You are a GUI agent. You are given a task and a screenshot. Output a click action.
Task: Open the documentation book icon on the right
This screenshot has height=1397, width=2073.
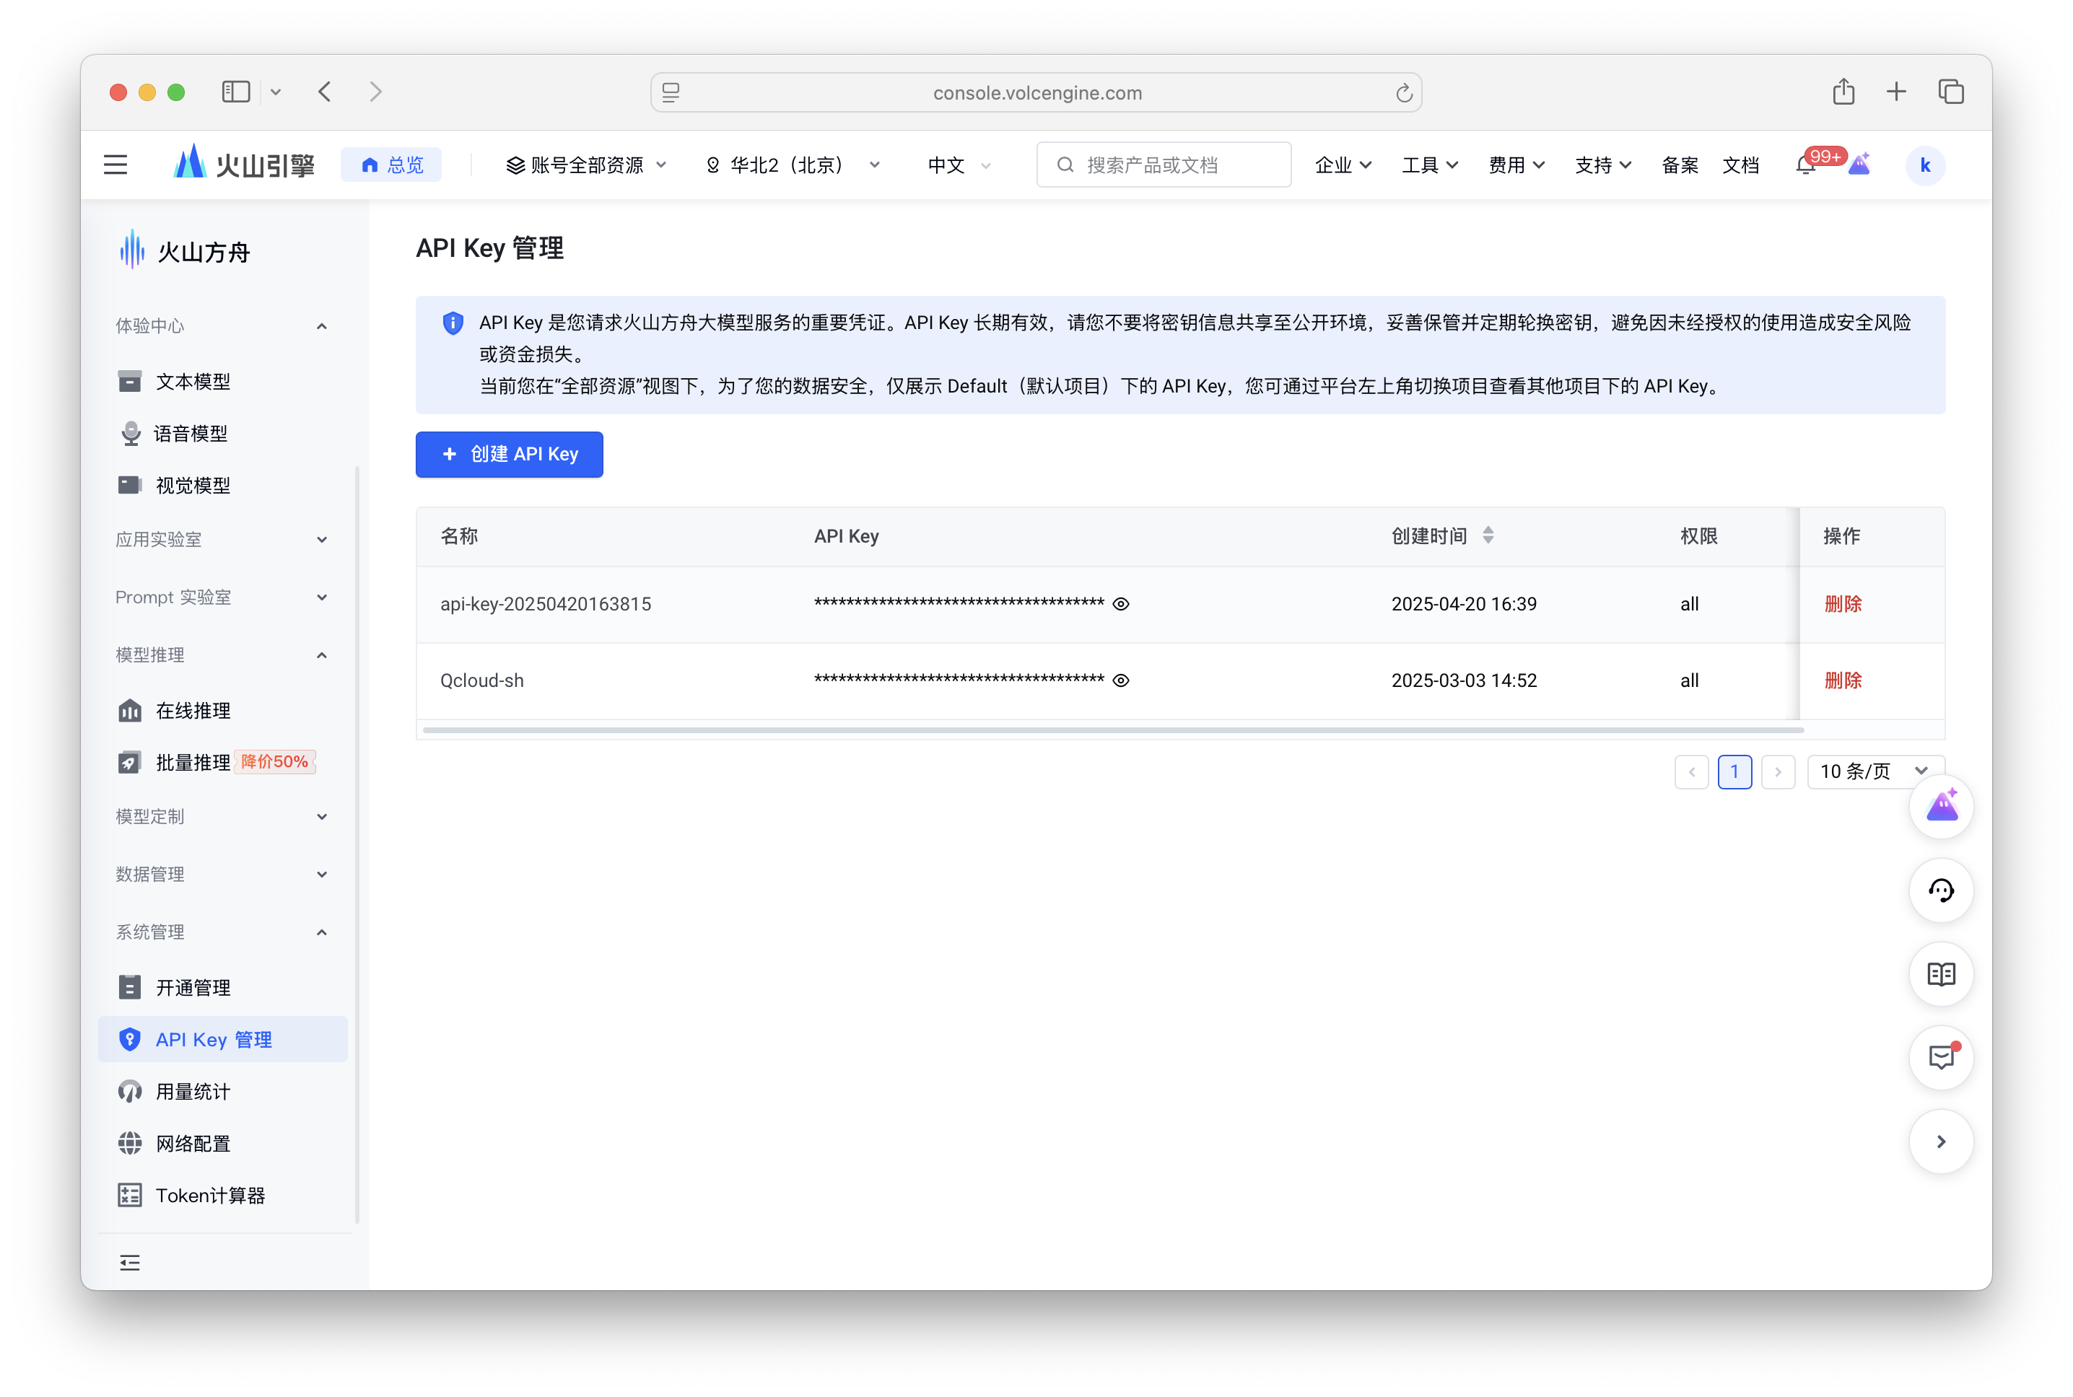[x=1942, y=974]
